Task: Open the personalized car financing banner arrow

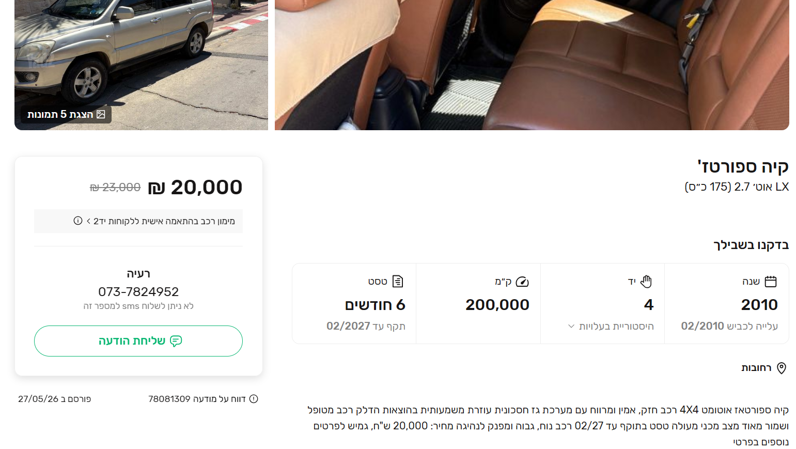Action: pyautogui.click(x=89, y=221)
